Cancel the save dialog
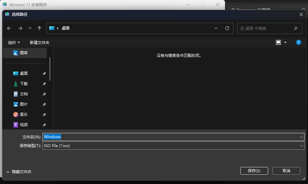308x184 pixels. click(286, 171)
